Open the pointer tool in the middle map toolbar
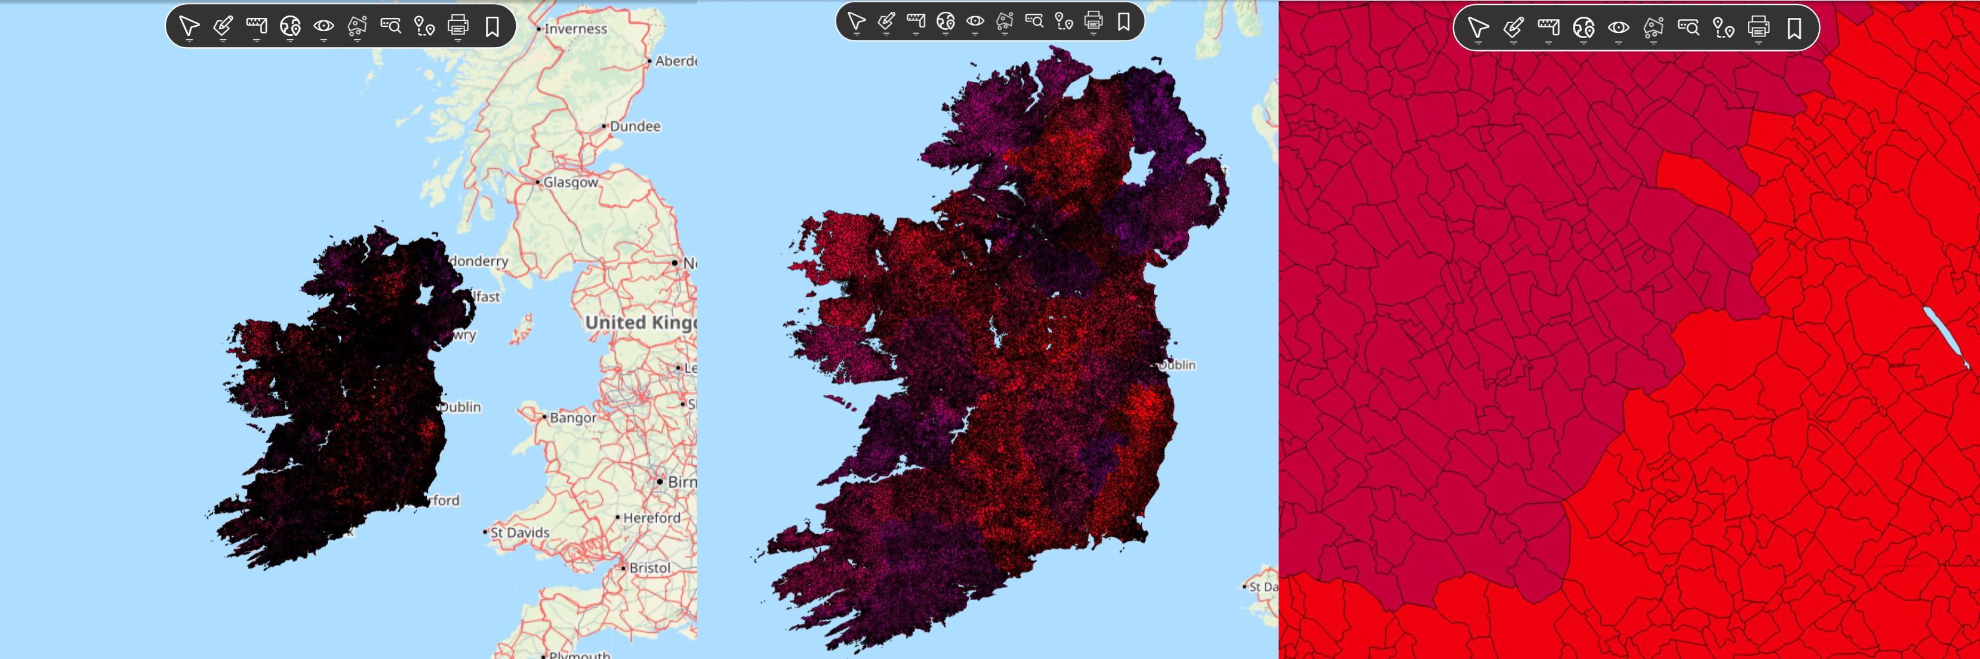 coord(856,21)
